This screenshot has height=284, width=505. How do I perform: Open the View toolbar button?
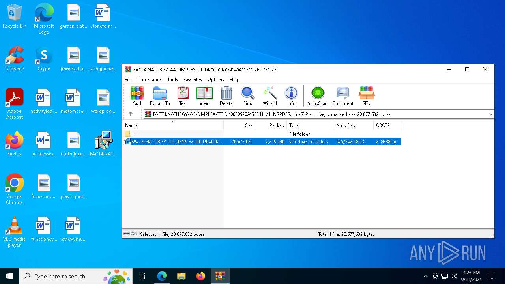[x=204, y=96]
